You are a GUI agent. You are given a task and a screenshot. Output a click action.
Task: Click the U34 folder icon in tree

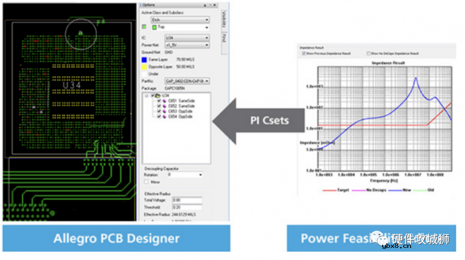(x=158, y=96)
